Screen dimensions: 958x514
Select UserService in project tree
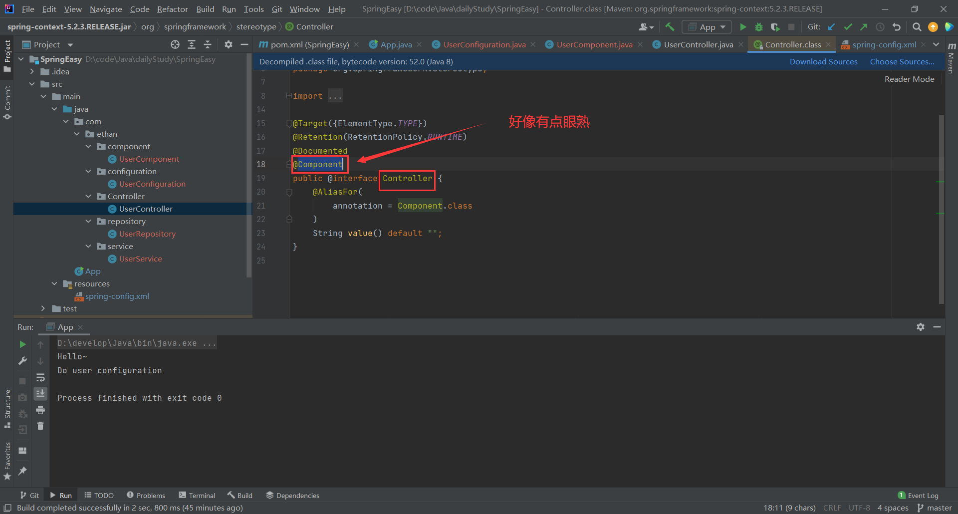(x=140, y=258)
